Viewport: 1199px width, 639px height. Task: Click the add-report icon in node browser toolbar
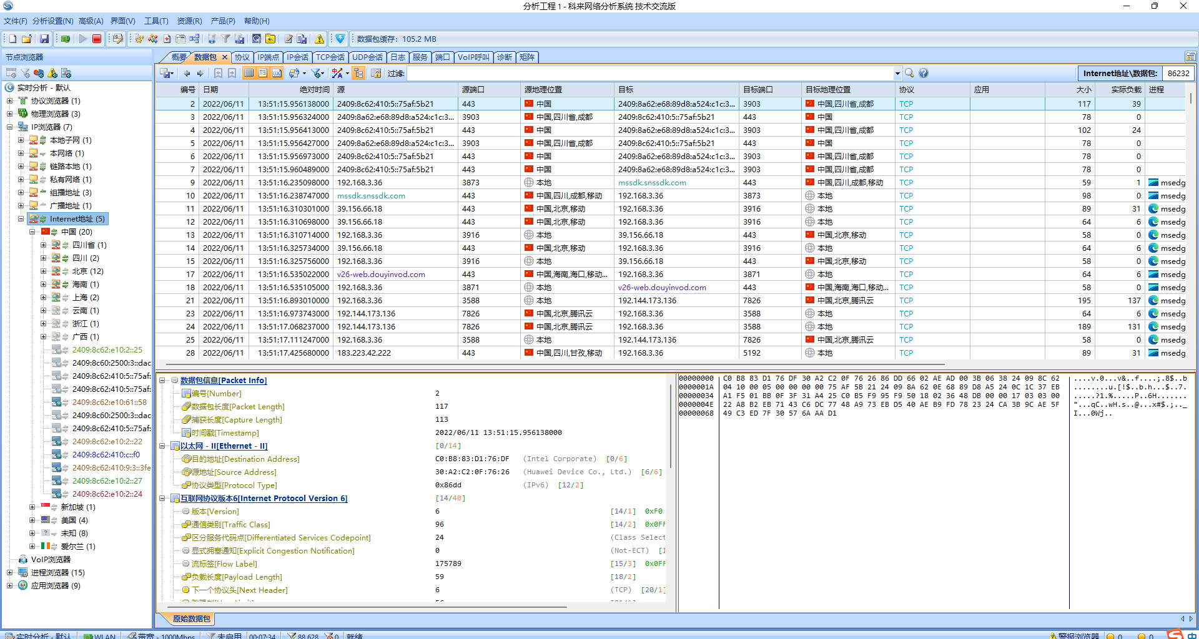pyautogui.click(x=66, y=73)
